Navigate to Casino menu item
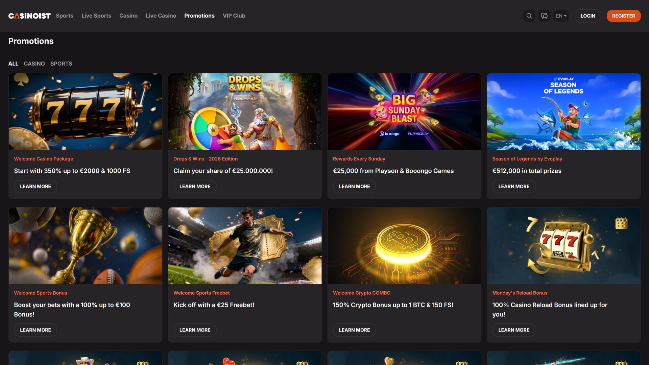The image size is (649, 365). (x=128, y=16)
